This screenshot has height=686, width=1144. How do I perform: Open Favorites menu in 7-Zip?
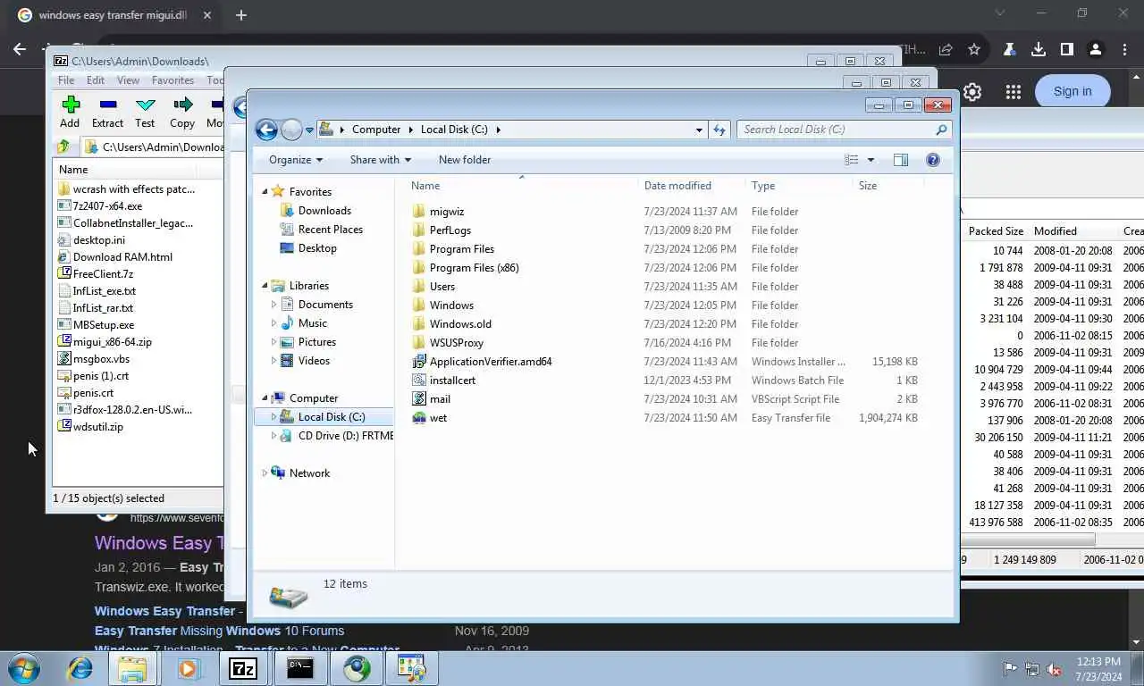(172, 80)
